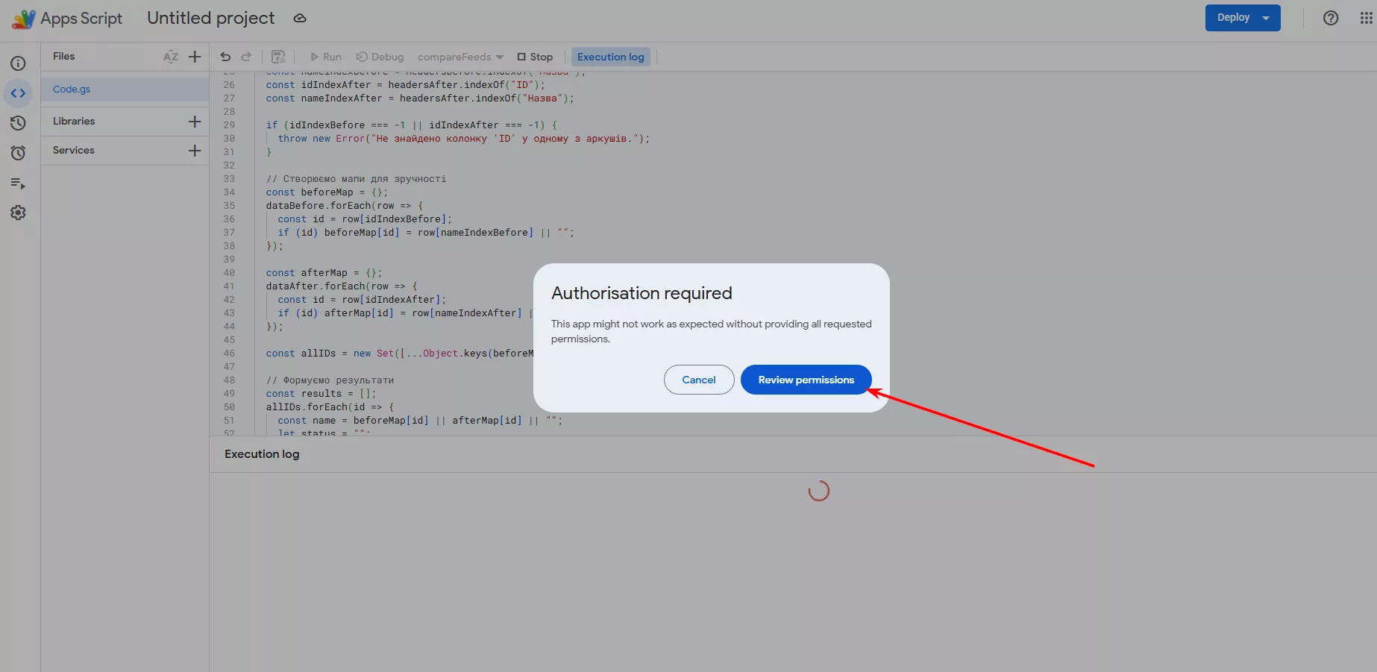This screenshot has height=672, width=1377.
Task: Cancel the authorisation dialog
Action: [698, 380]
